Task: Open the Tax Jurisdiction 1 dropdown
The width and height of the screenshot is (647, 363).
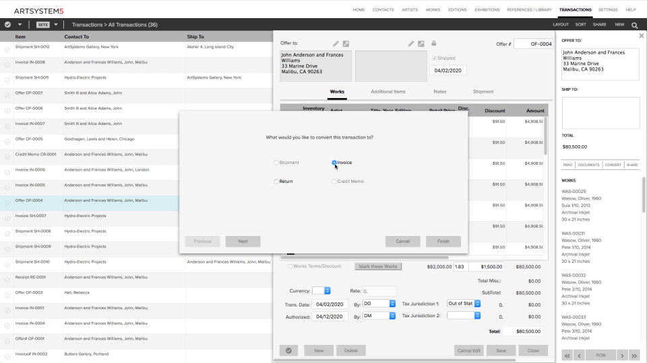Action: 464,303
